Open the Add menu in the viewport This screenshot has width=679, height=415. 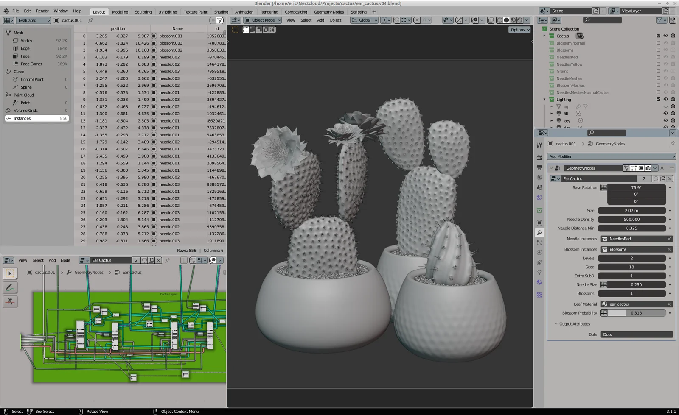coord(320,20)
